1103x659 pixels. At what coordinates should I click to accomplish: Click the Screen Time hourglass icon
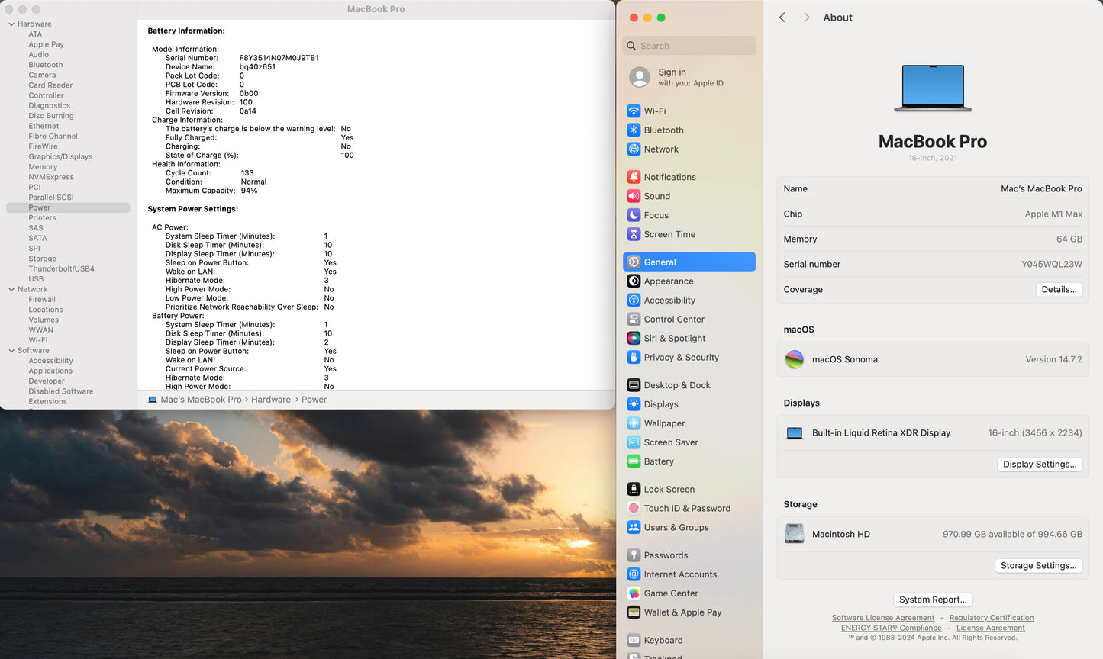click(634, 234)
